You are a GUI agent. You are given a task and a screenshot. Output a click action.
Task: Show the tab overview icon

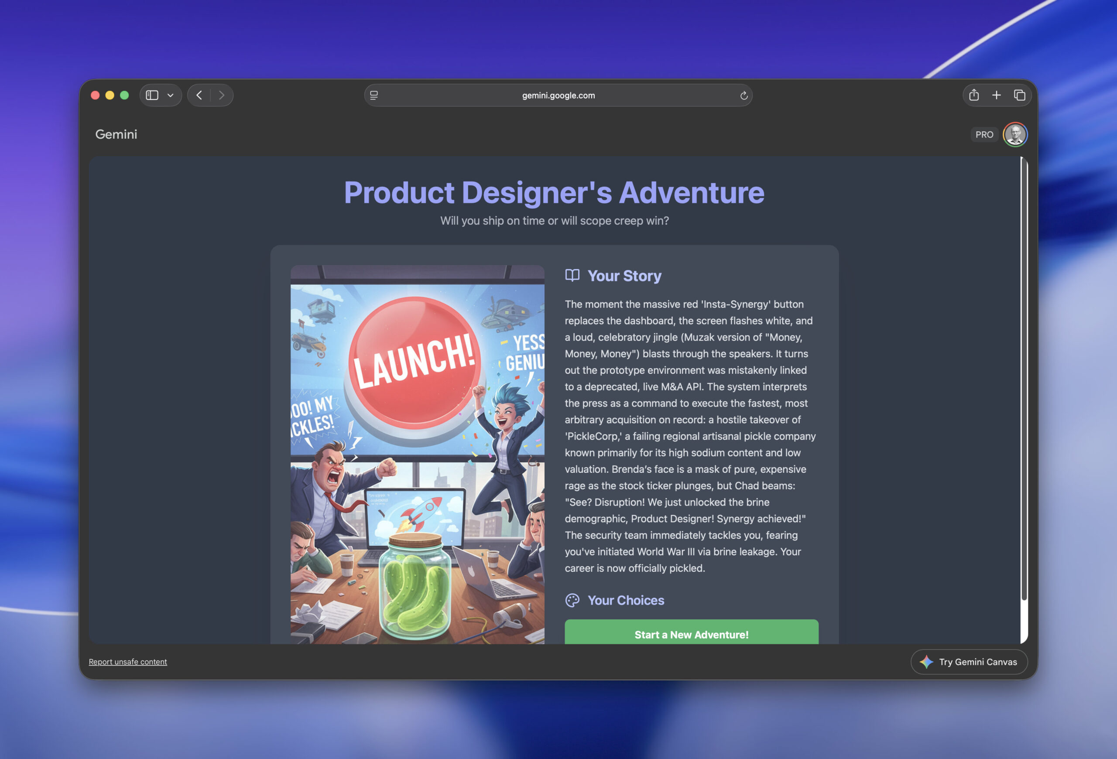(1019, 95)
